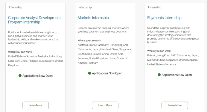Click green status dot in Corporate Analyst card
Viewport: 207px width, 112px height.
pos(20,76)
